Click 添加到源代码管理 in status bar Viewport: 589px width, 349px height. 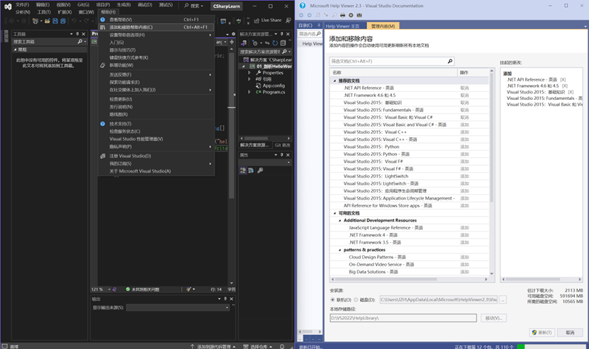pos(213,346)
